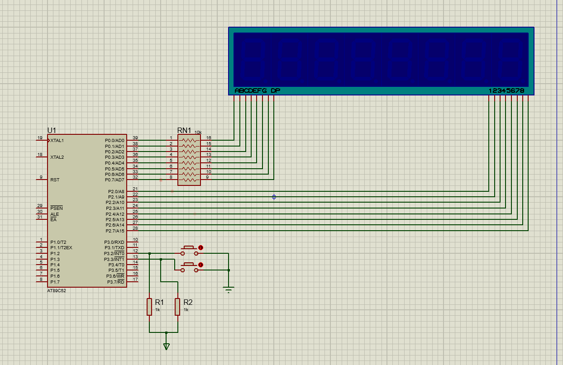Click the P3.0/RXD pin label
Screen dimensions: 563x365
tap(115, 242)
